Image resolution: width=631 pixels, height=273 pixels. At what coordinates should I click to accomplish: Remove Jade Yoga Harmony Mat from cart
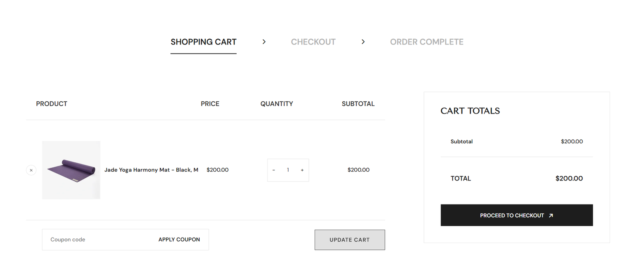(x=31, y=170)
